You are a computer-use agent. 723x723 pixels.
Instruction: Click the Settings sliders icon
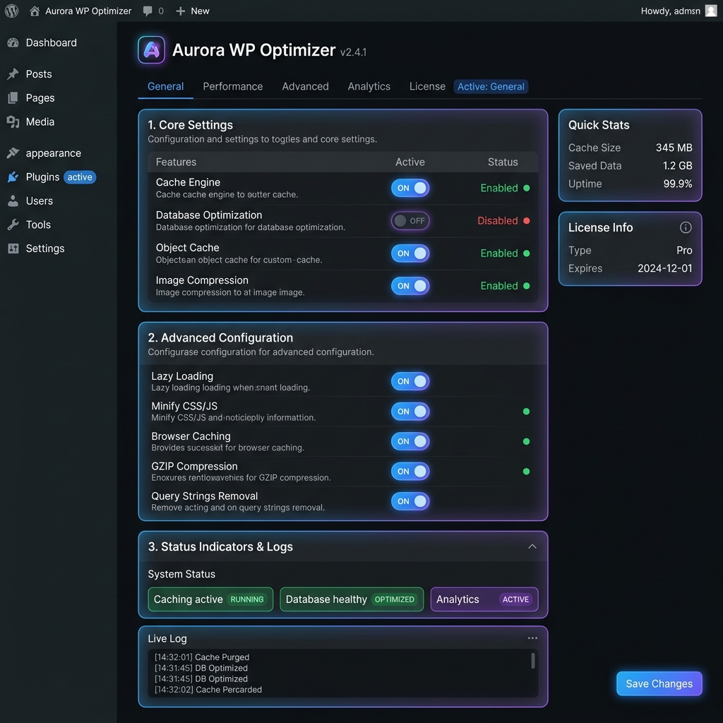click(x=13, y=249)
